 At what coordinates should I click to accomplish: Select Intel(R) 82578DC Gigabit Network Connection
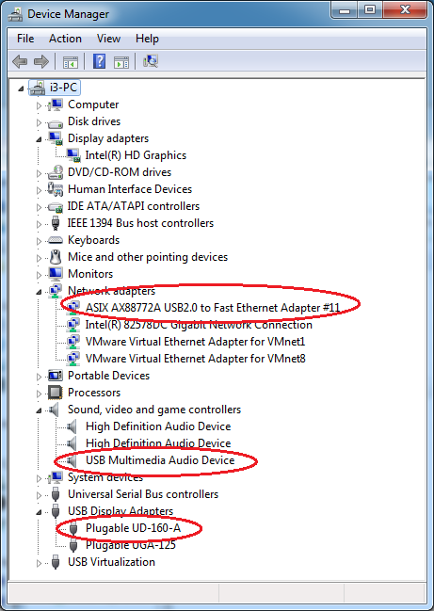click(x=199, y=325)
